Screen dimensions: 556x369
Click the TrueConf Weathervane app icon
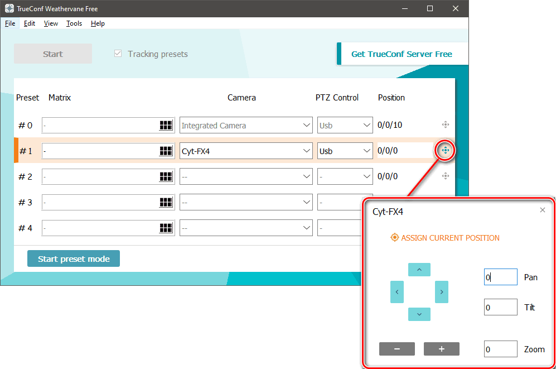tap(9, 8)
